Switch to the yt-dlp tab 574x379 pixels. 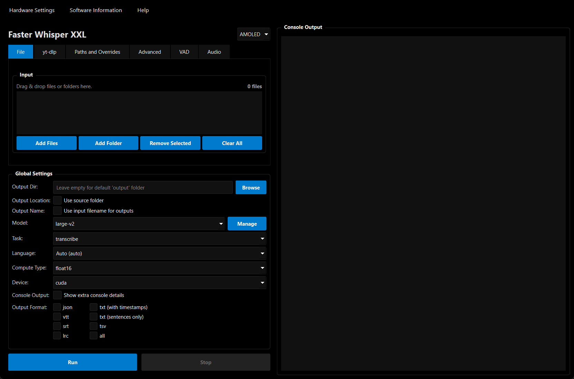click(x=49, y=52)
